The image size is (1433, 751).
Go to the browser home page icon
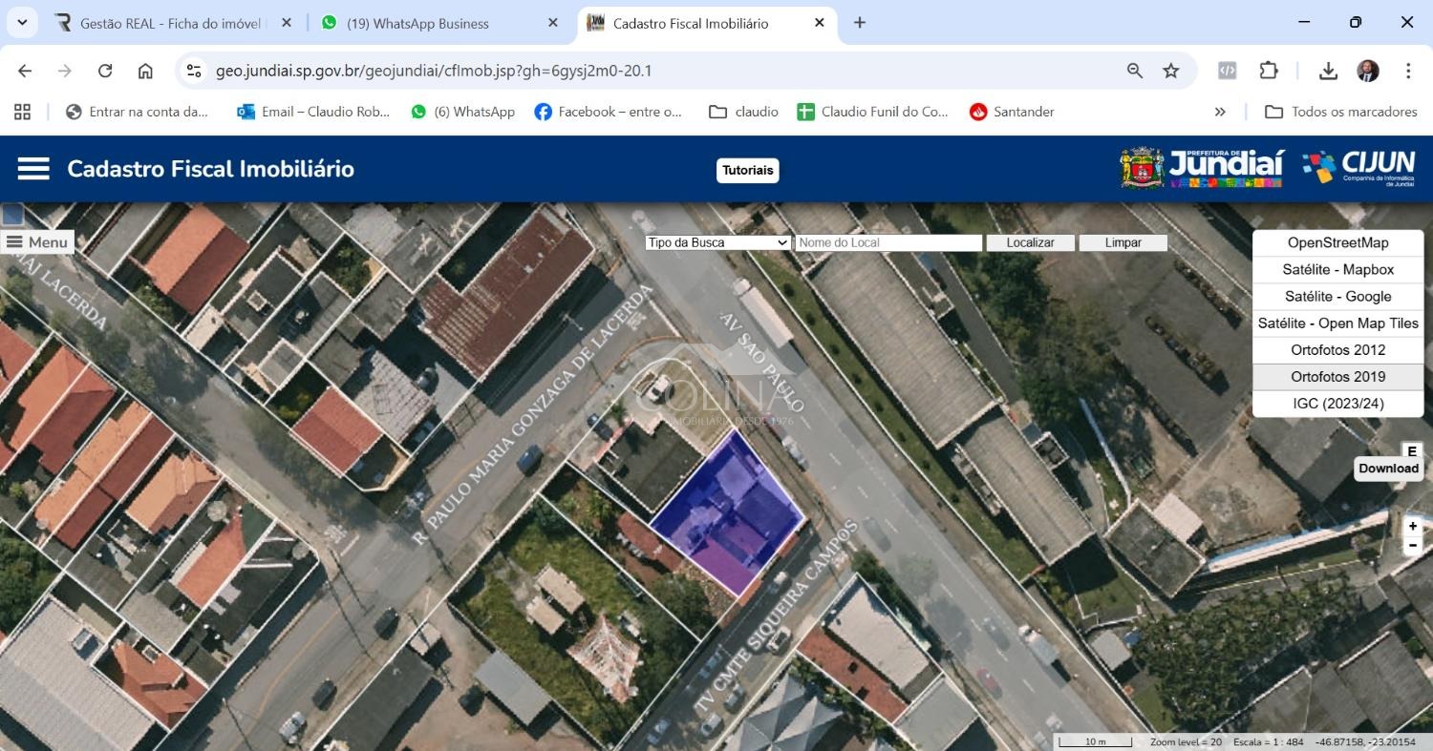(145, 71)
